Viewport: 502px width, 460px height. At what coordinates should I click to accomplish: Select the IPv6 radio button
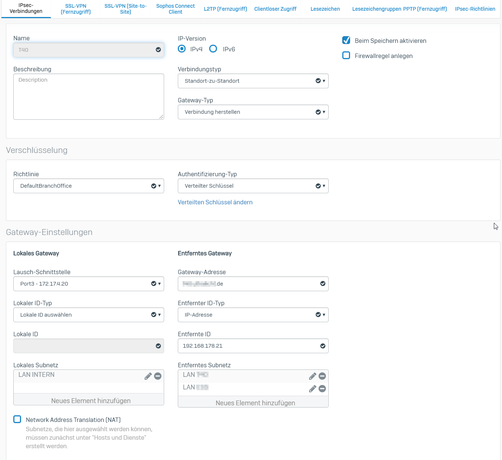pos(213,49)
